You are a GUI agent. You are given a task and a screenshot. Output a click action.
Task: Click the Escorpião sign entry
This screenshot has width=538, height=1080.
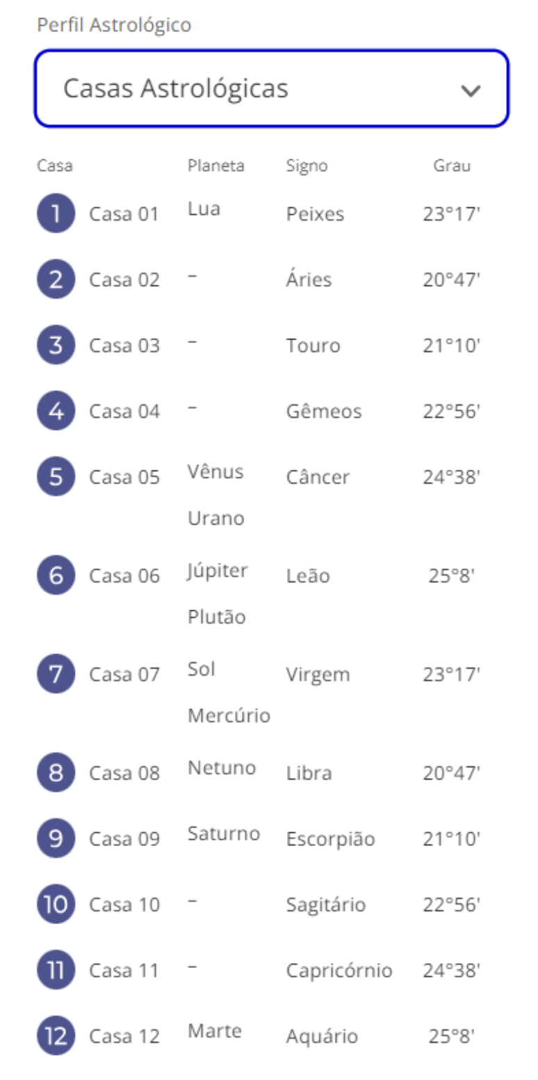[330, 839]
